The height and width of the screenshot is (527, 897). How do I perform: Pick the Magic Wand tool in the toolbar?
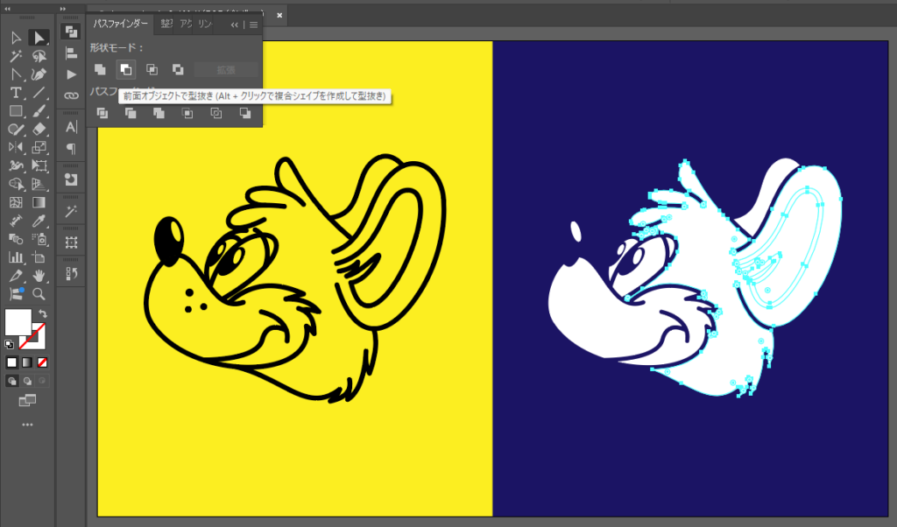click(x=16, y=56)
